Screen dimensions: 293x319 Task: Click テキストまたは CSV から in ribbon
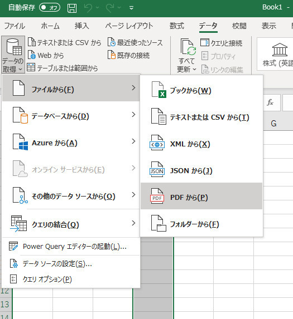pyautogui.click(x=64, y=42)
